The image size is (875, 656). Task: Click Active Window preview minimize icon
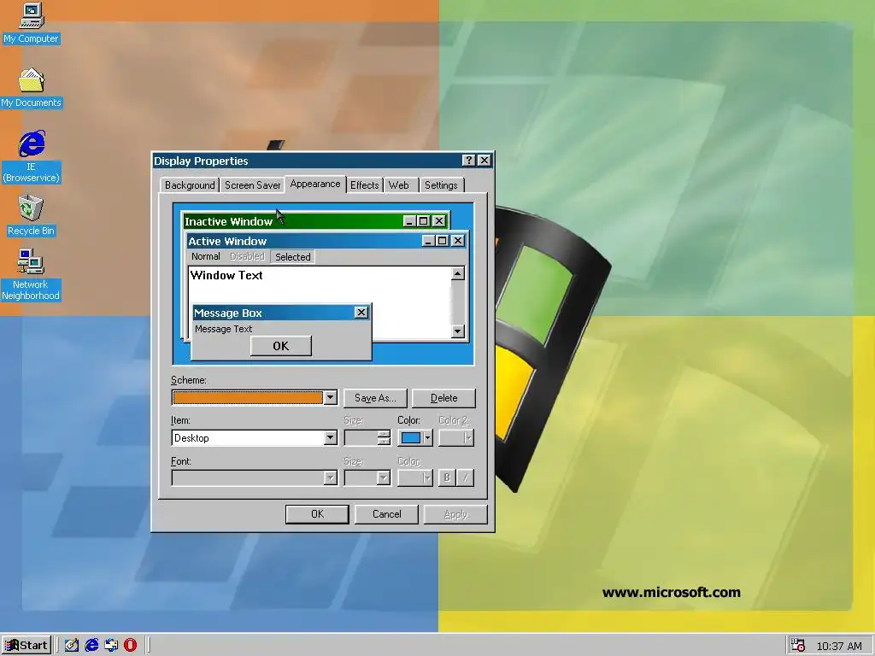click(x=428, y=240)
